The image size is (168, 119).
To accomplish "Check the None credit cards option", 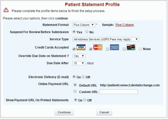I will 141,49.
